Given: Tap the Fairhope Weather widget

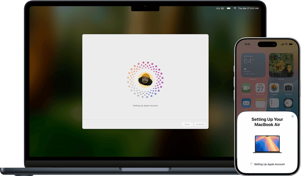Looking at the screenshot, I should (253, 65).
